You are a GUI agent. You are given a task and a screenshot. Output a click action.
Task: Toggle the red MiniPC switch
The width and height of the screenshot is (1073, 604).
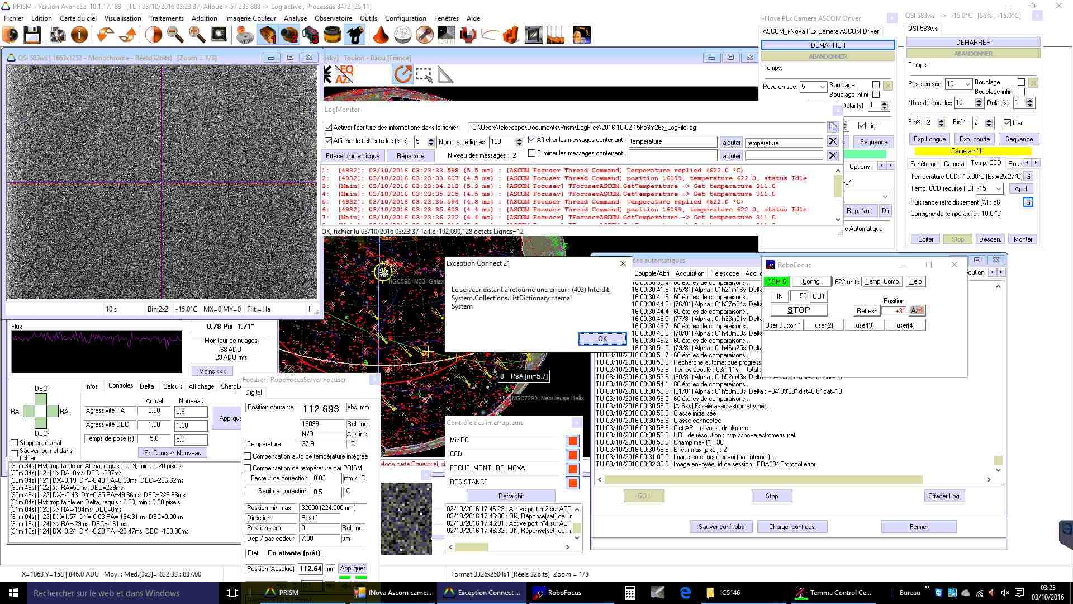tap(572, 441)
